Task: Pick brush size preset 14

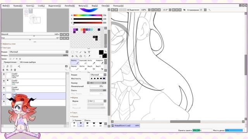Action: point(87,124)
